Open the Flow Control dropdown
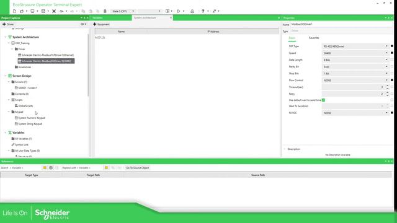Screen dimensions: 397x223 pos(355,81)
